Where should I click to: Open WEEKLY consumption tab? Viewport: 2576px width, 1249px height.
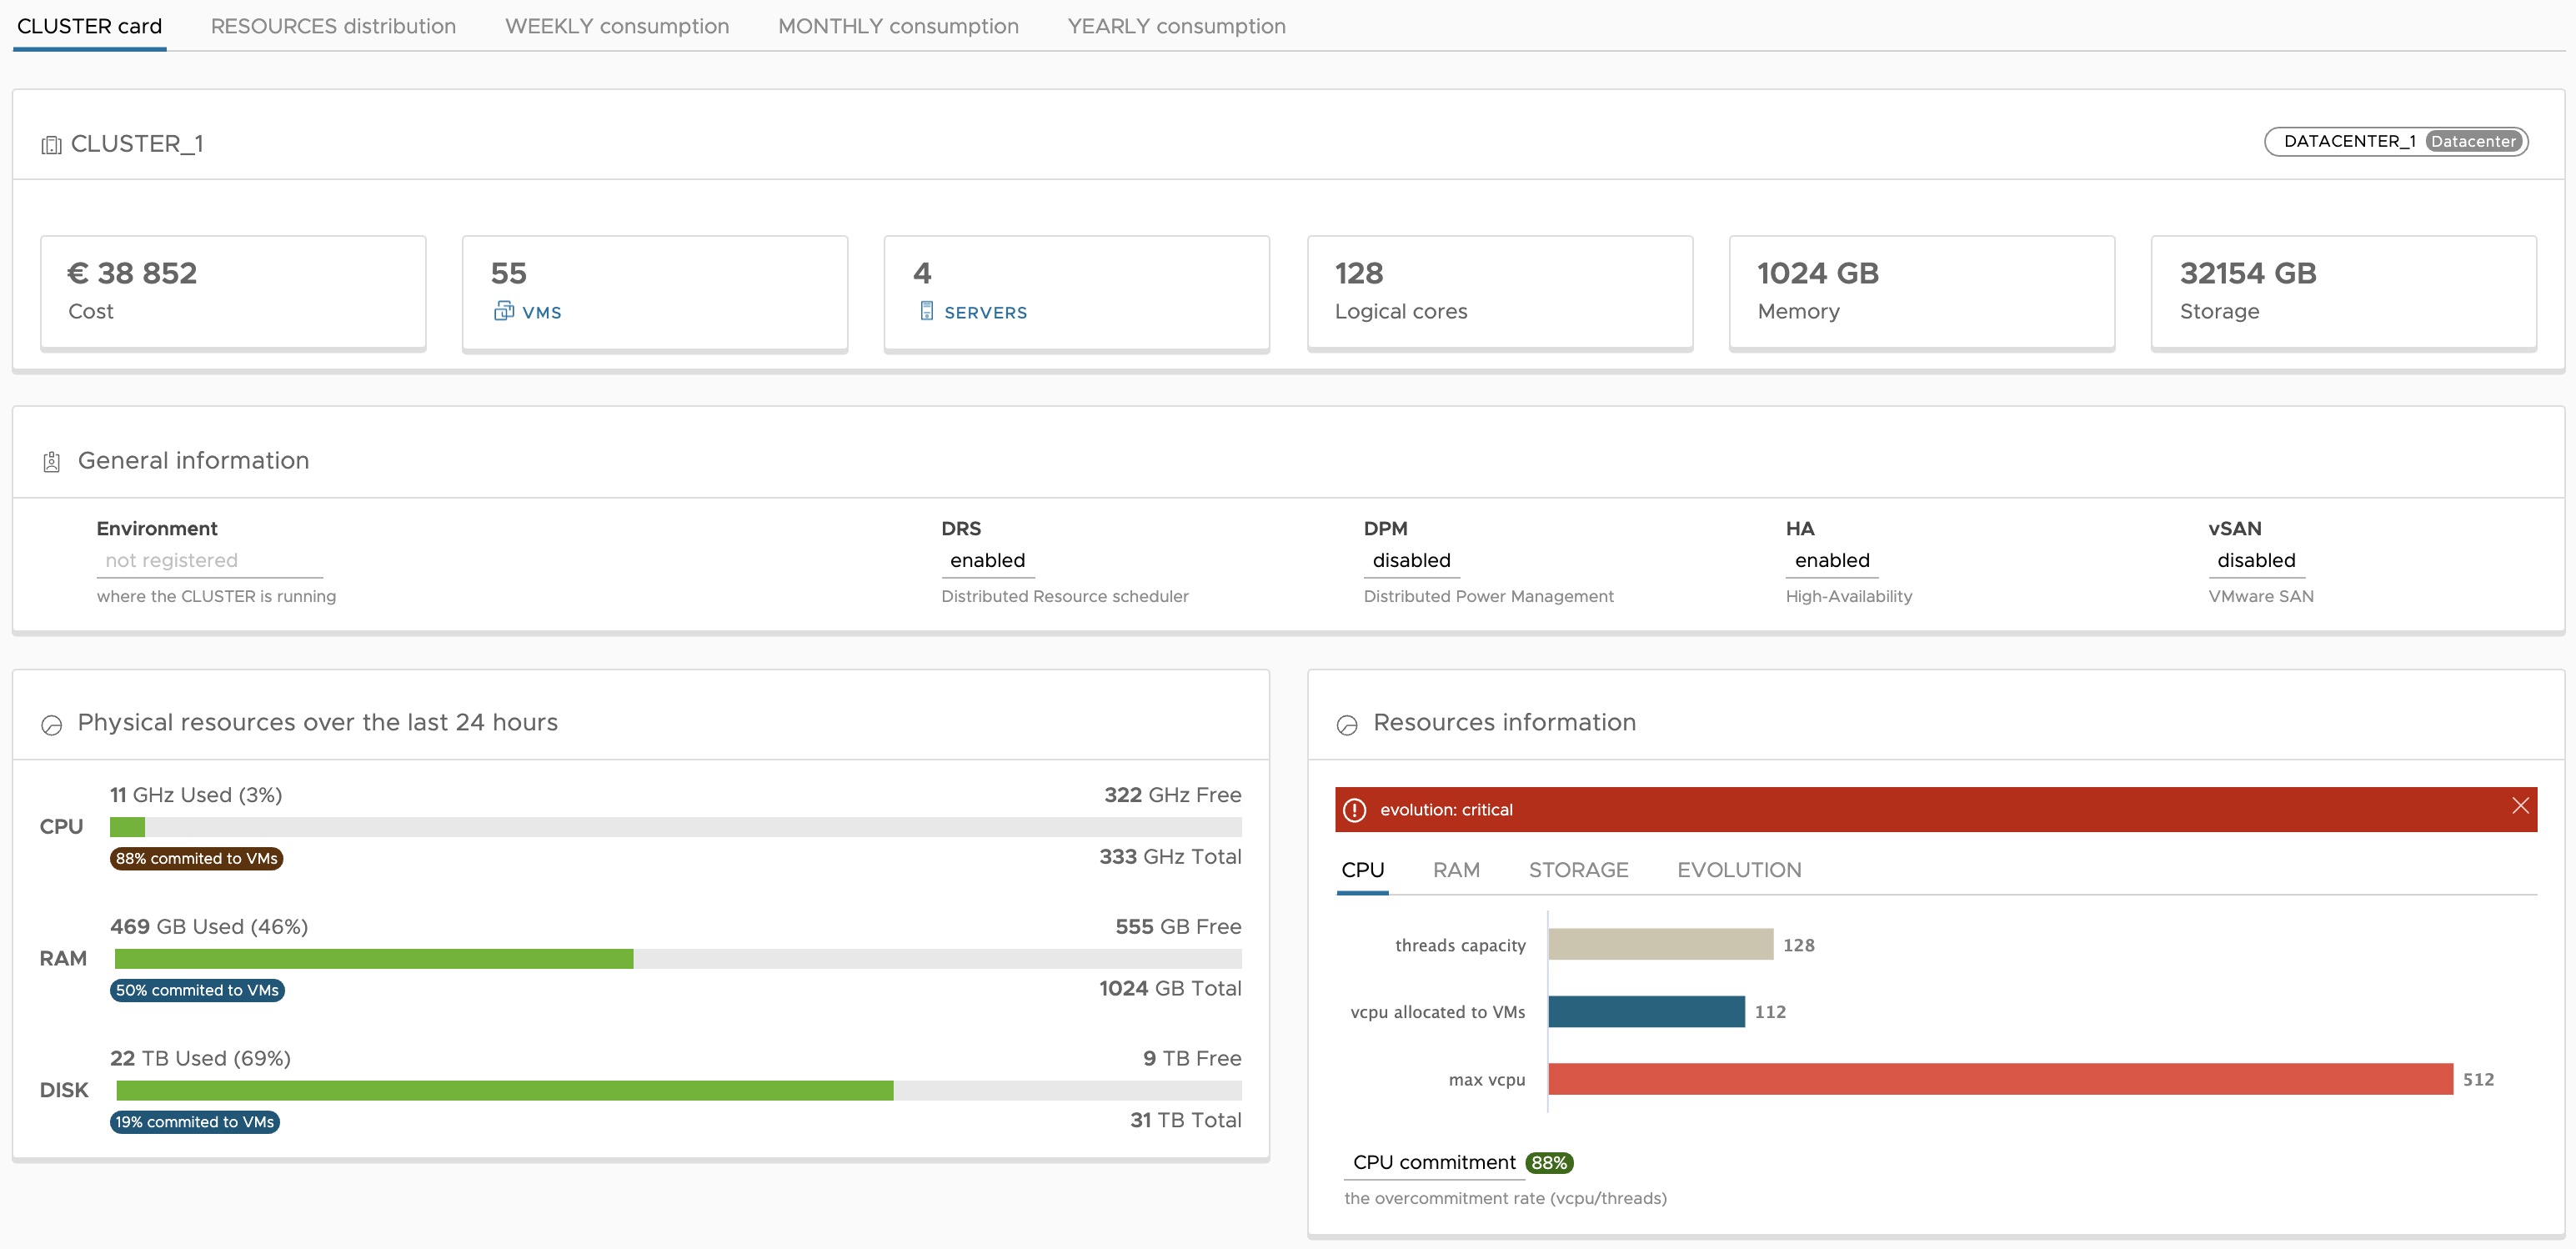617,26
